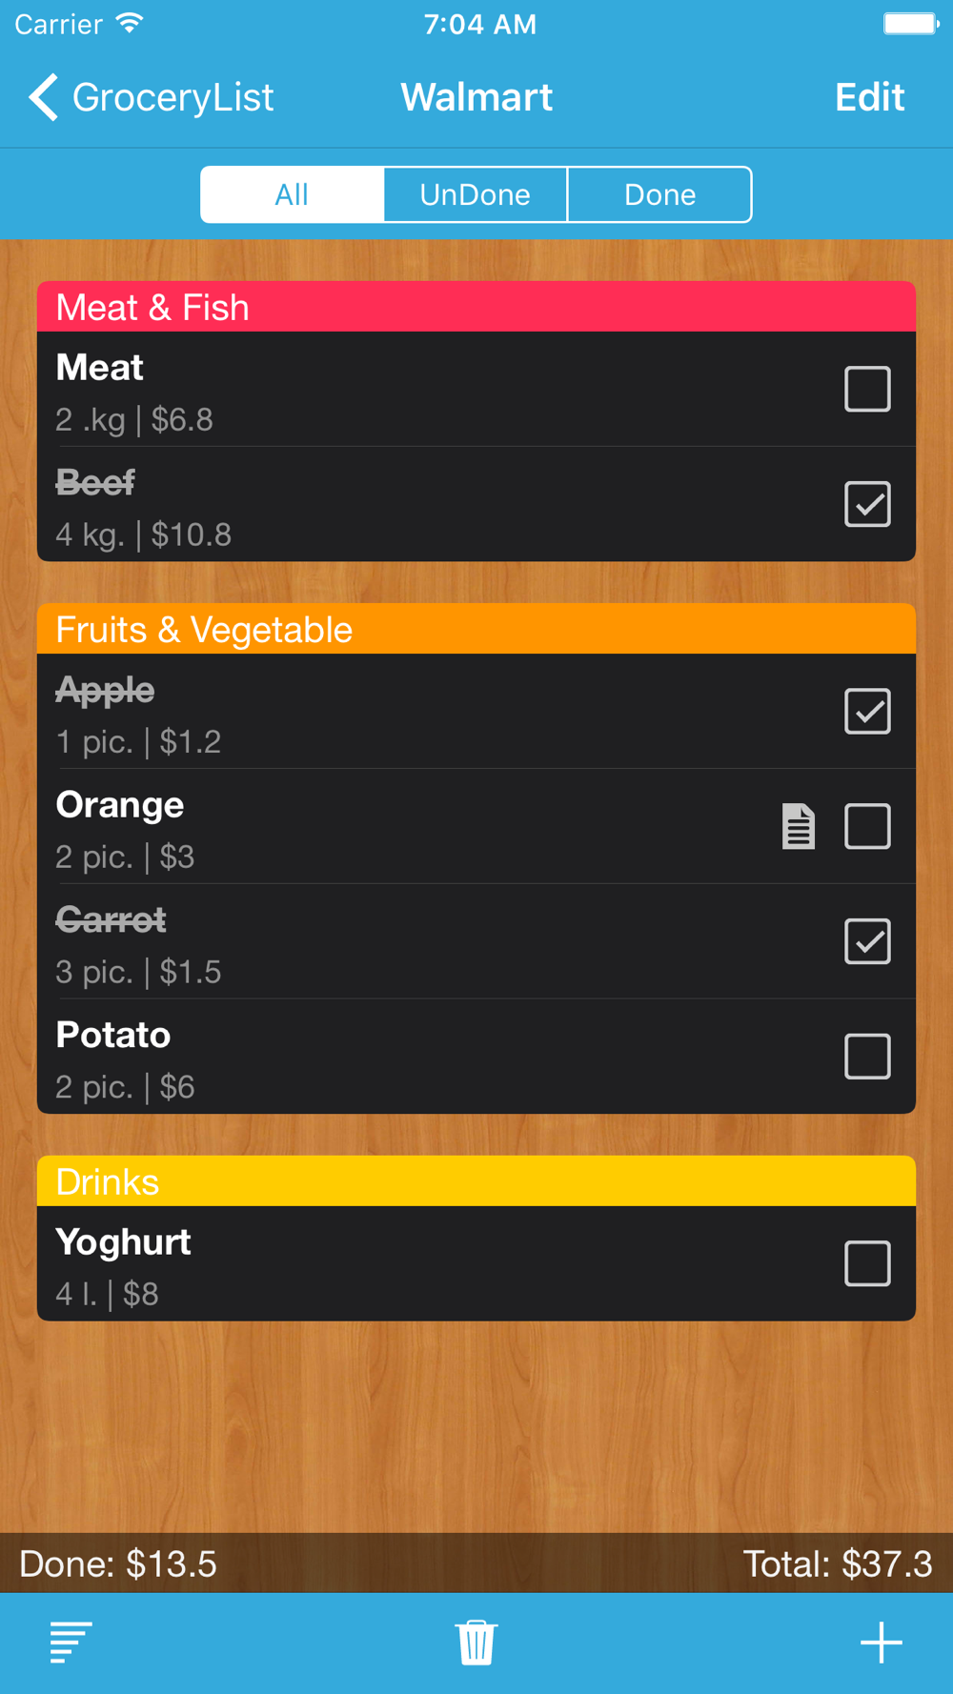Image resolution: width=953 pixels, height=1694 pixels.
Task: Tap the trash delete icon
Action: (x=476, y=1642)
